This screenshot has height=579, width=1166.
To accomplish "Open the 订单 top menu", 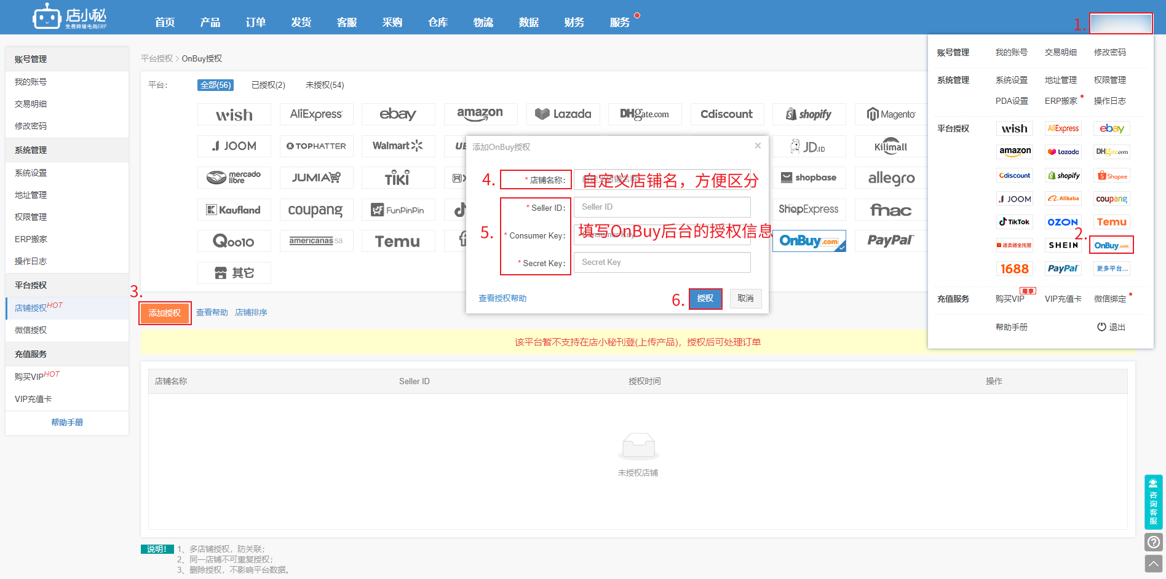I will tap(256, 23).
